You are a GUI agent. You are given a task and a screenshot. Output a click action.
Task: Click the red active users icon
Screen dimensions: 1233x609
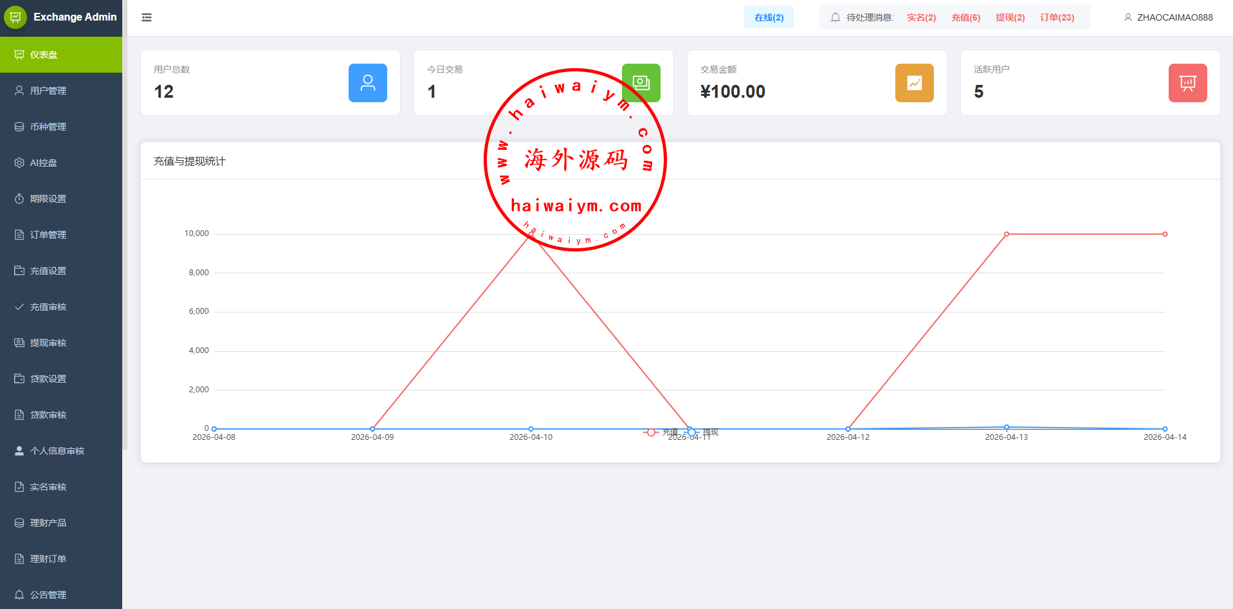[1187, 83]
